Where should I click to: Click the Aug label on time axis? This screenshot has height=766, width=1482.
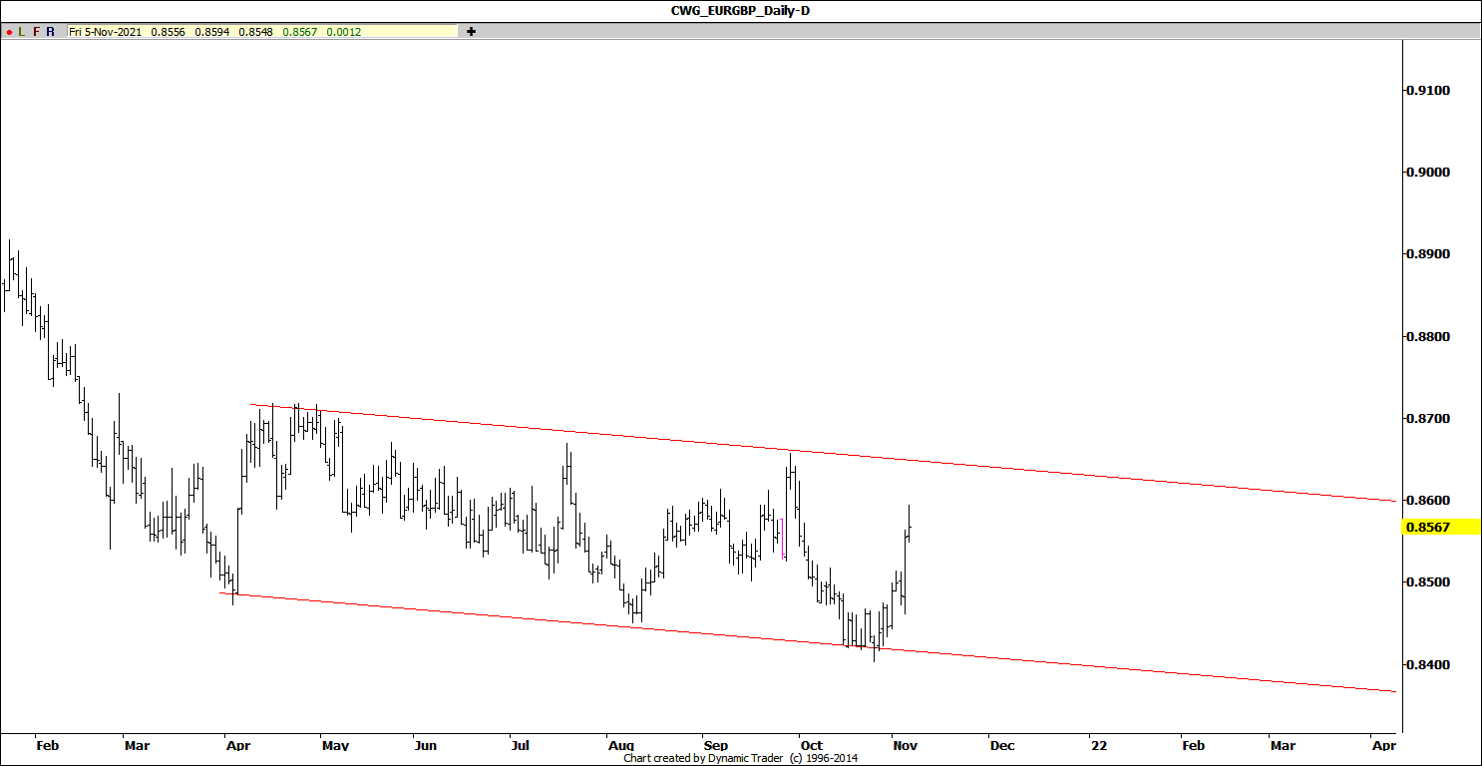click(x=621, y=745)
